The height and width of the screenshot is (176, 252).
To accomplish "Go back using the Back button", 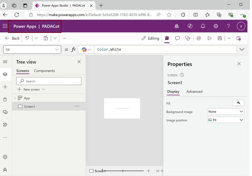I will coord(12,38).
